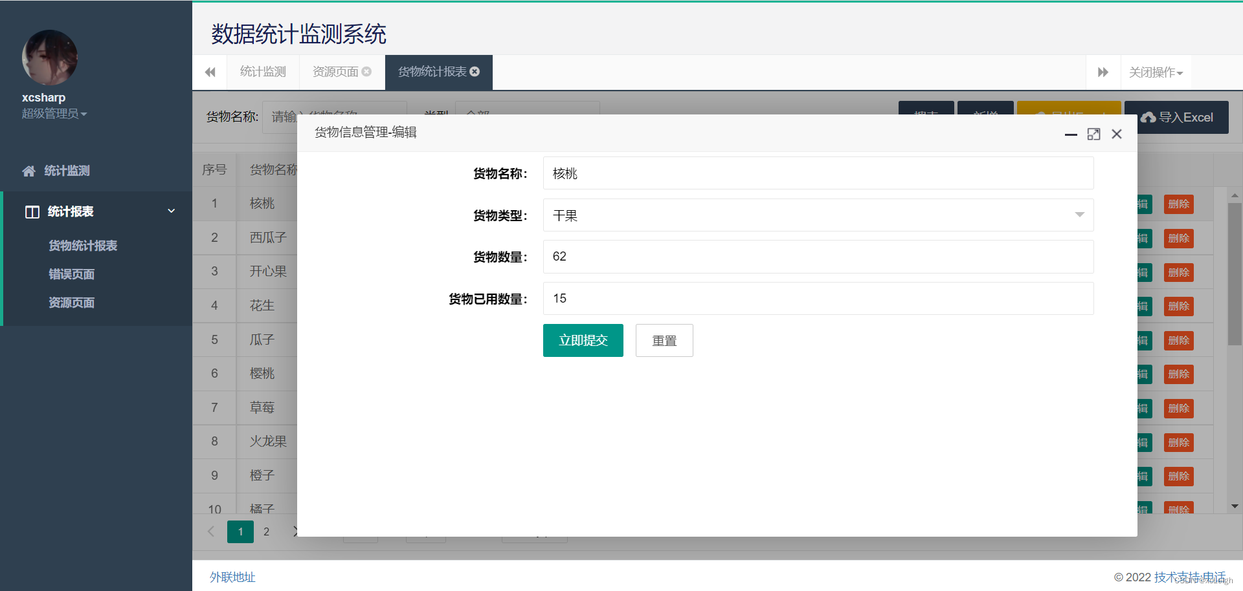Delete row 8 火龙果 via 删除
Screen dimensions: 1243x591
pos(1179,443)
